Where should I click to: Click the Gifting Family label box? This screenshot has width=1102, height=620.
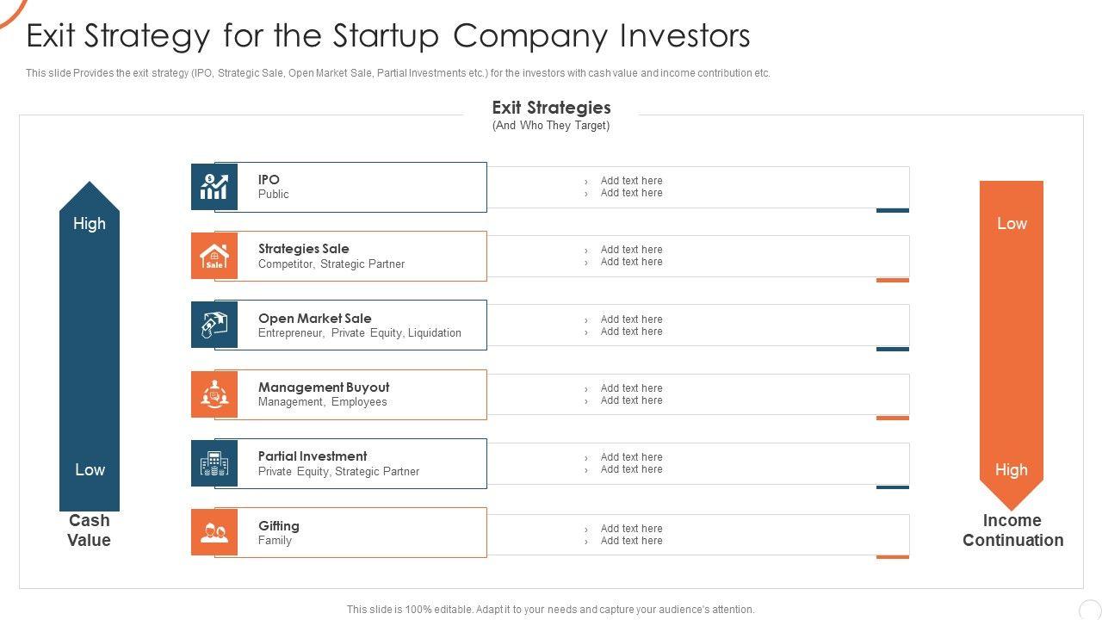362,532
